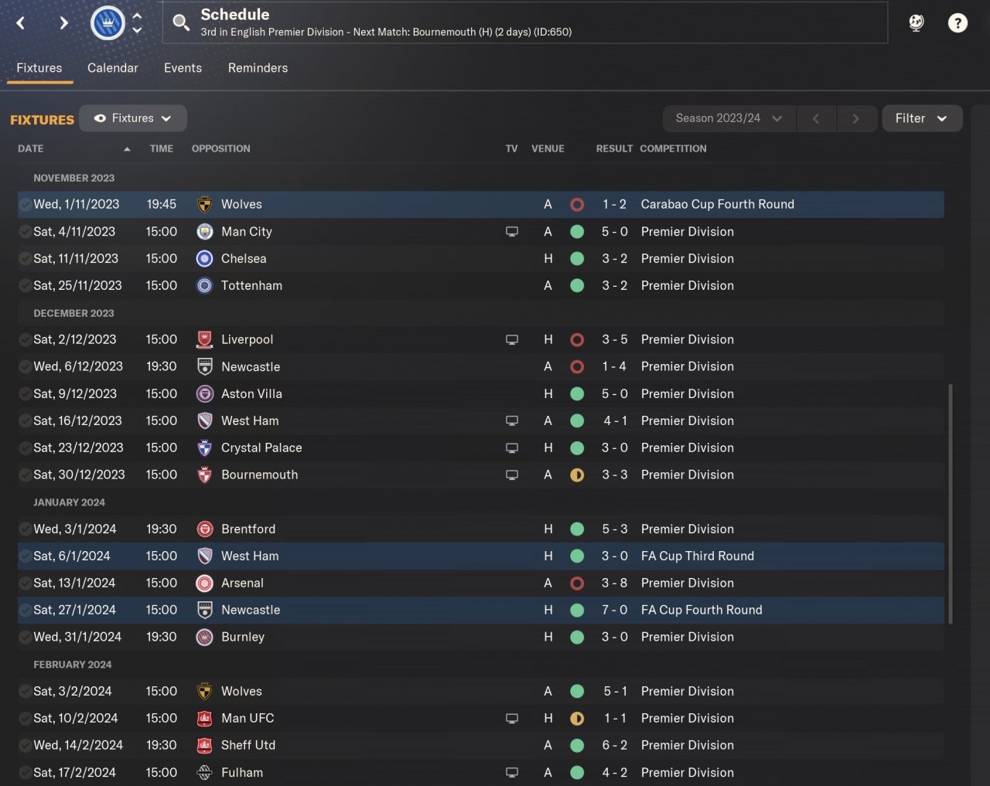The height and width of the screenshot is (786, 990).
Task: Open the Tottenham opposition link
Action: pyautogui.click(x=251, y=285)
